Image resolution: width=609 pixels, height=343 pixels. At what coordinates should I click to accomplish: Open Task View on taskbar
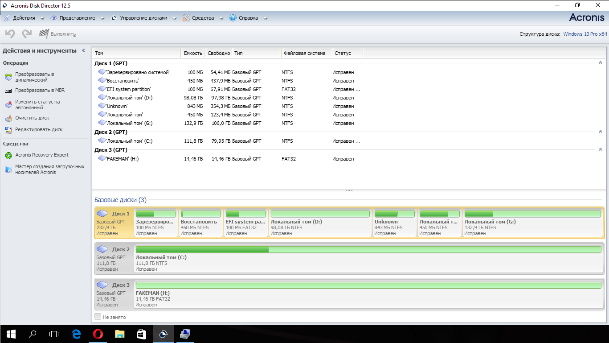coord(53,333)
